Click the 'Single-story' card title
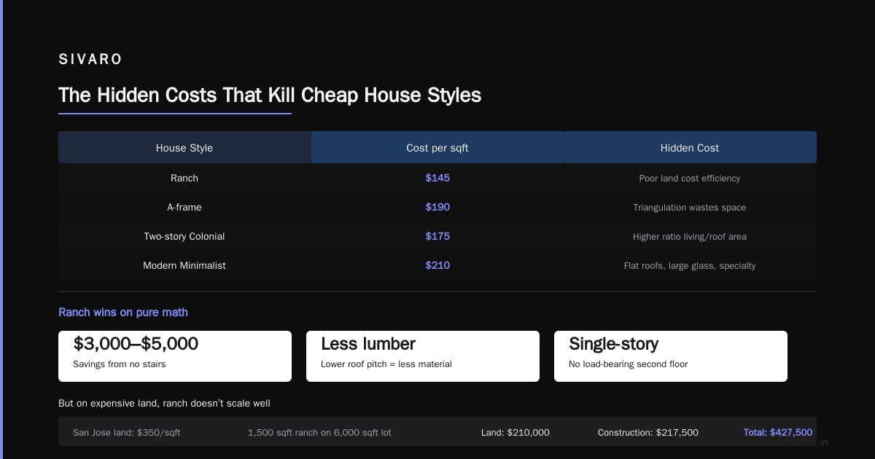875x459 pixels. coord(614,344)
